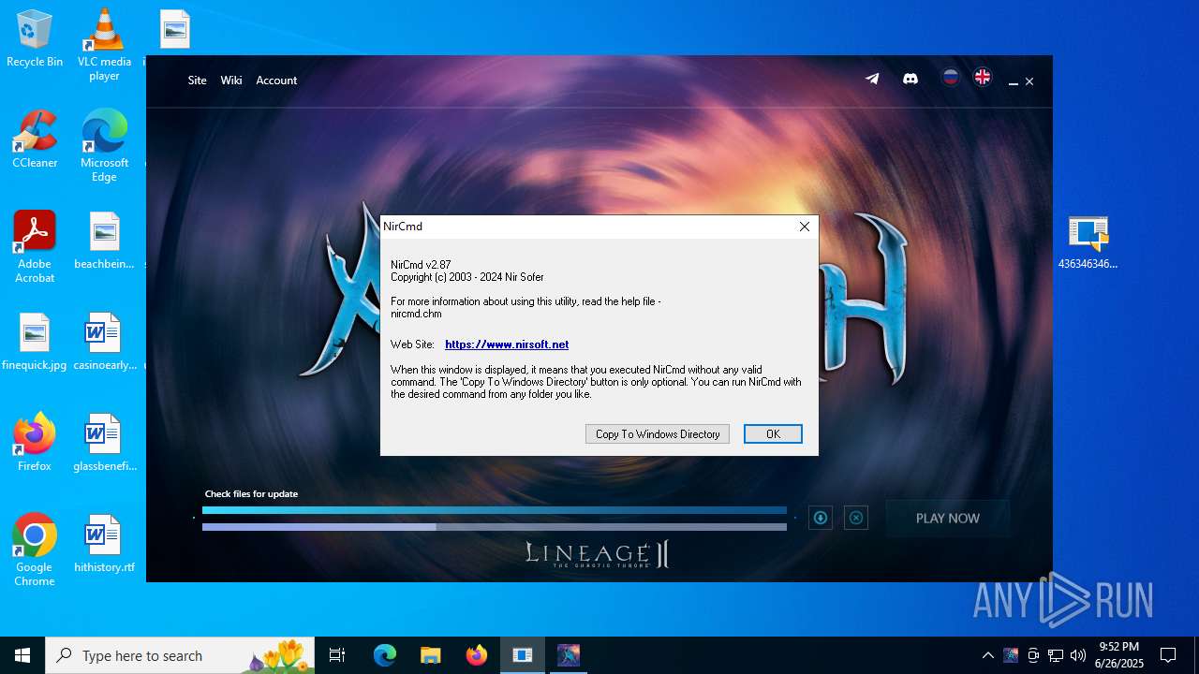Click the upper update progress bar

tap(495, 510)
